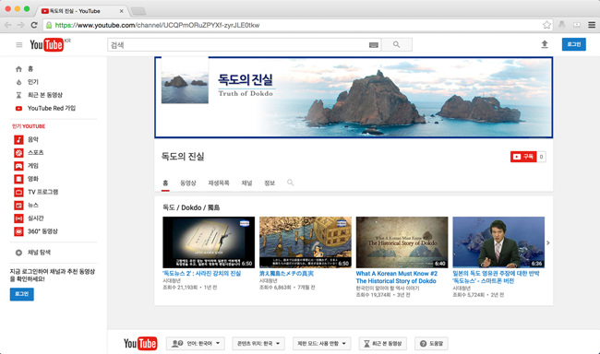Click the YouTube Red icon in sidebar
Viewport: 600px width, 354px height.
[18, 109]
